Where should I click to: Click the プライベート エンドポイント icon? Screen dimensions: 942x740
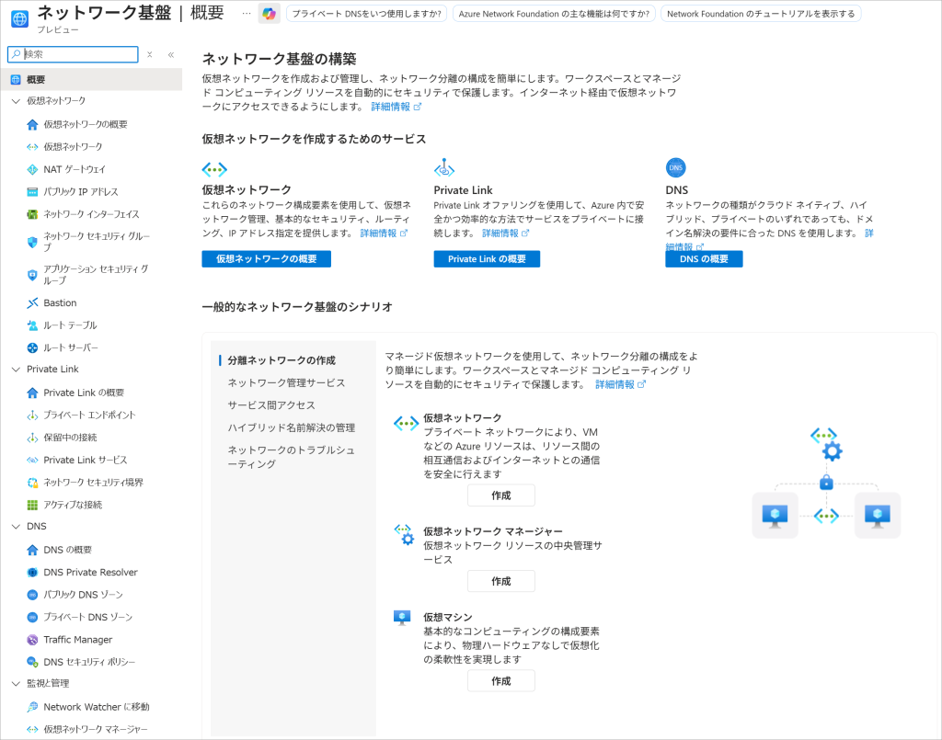pyautogui.click(x=32, y=415)
